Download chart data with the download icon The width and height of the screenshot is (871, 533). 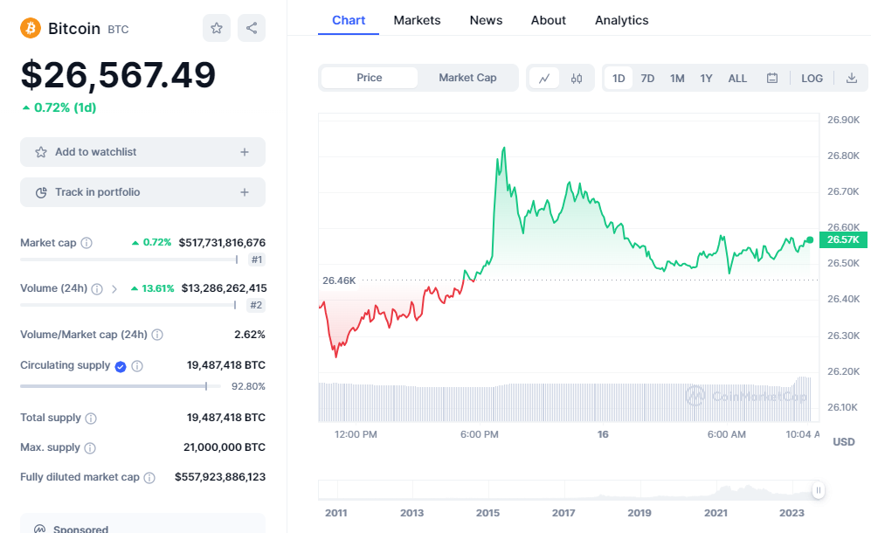[852, 78]
